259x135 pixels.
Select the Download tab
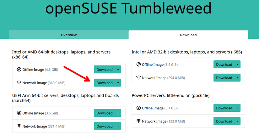point(188,35)
